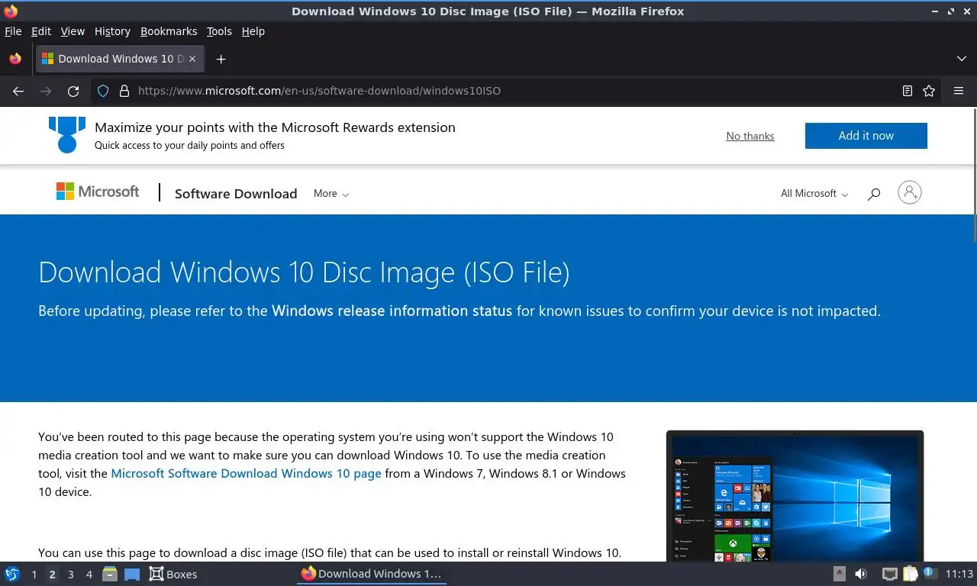Image resolution: width=977 pixels, height=586 pixels.
Task: Click the notification tray icon with alert badge
Action: [x=929, y=573]
